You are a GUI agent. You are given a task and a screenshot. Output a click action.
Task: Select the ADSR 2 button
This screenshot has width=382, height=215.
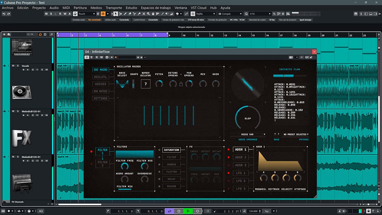tap(240, 157)
